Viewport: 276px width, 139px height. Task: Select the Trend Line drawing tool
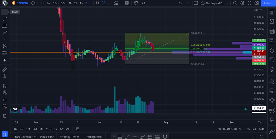coord(5,19)
